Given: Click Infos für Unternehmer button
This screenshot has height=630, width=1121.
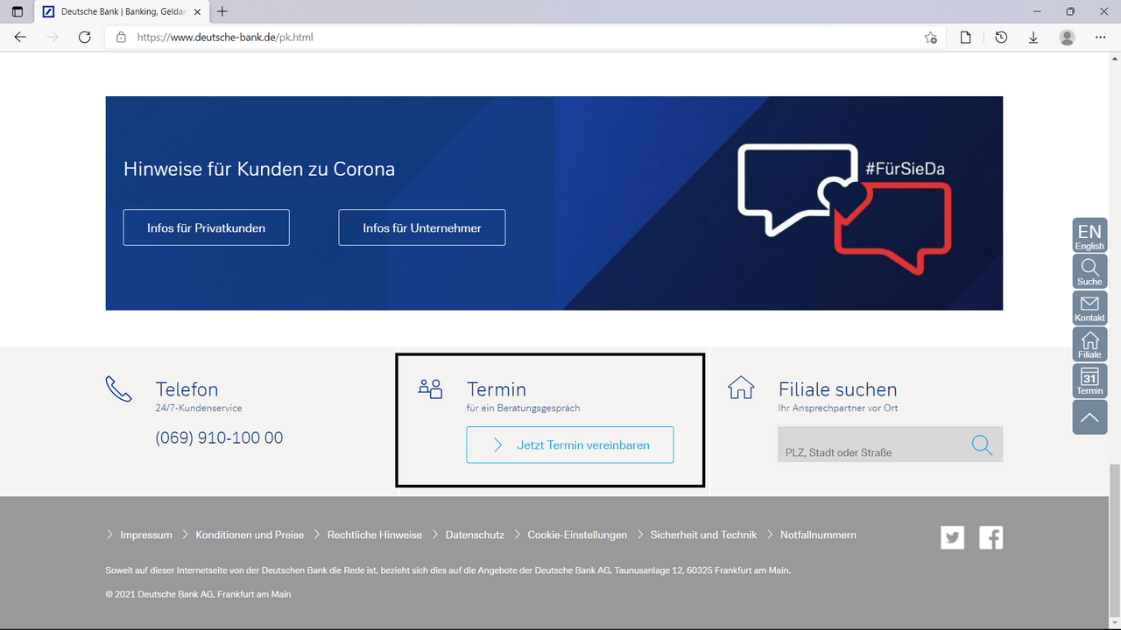Looking at the screenshot, I should (422, 227).
